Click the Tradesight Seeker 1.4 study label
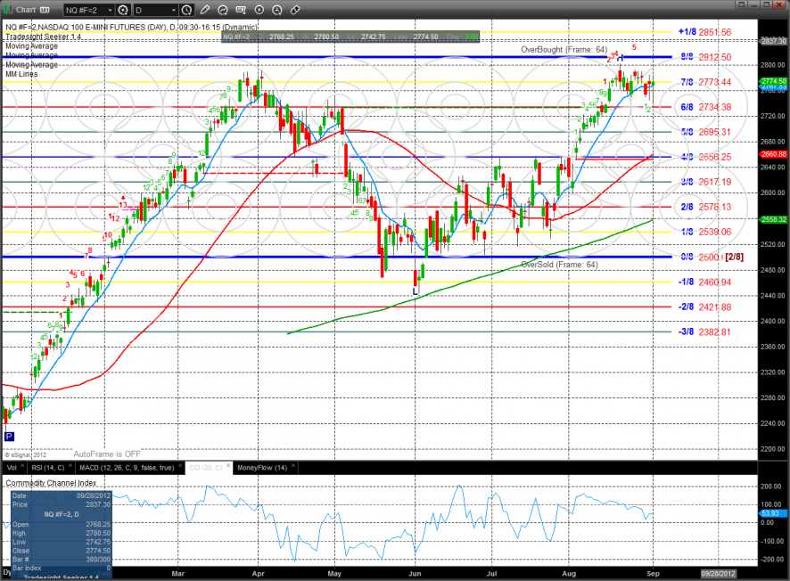The image size is (790, 581). coord(44,37)
